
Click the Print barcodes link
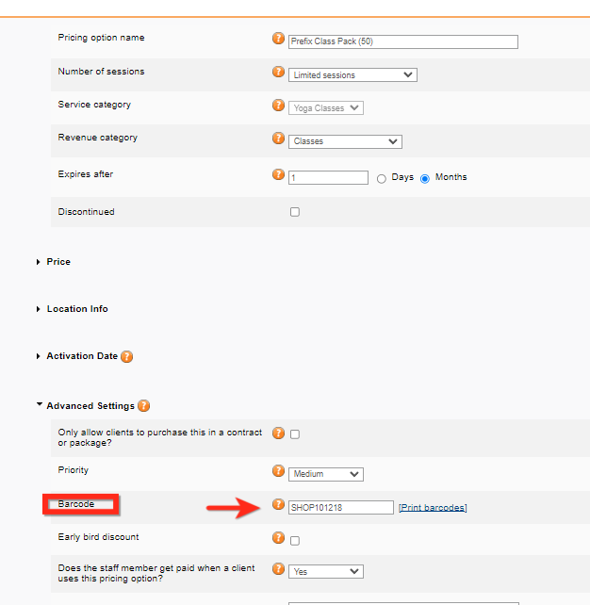point(433,508)
